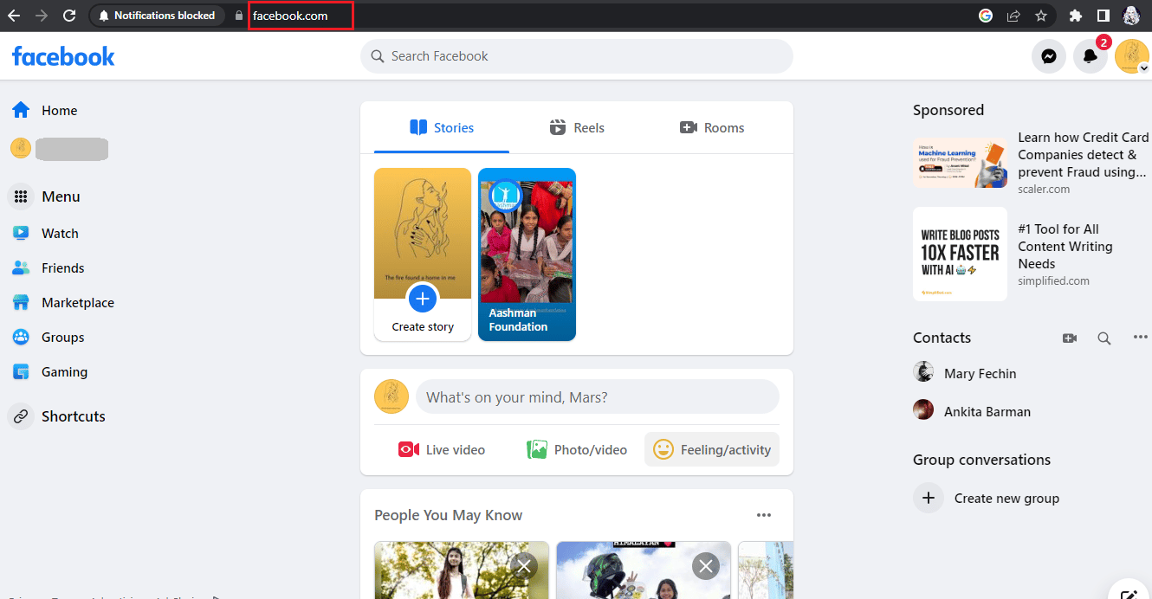Click the facebook.com address bar URL

pos(290,16)
